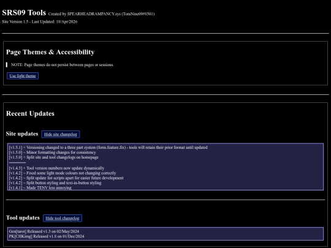Click the Site Version 1.5 last updated line
Viewport: 331px width, 248px height.
click(40, 21)
